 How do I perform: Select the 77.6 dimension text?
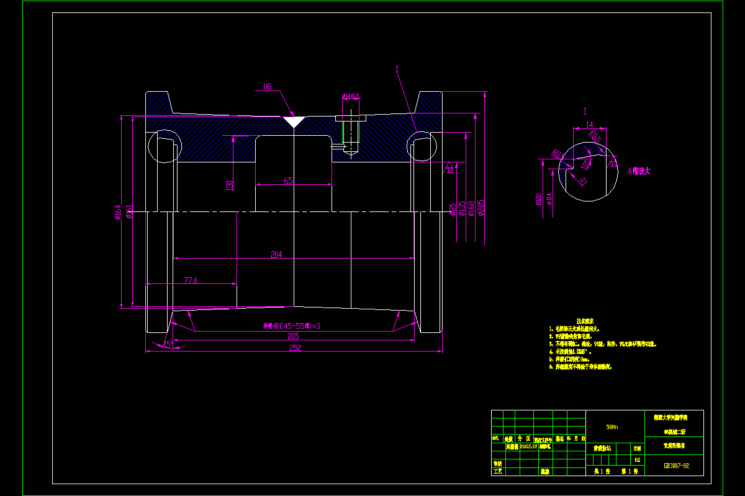[x=191, y=280]
